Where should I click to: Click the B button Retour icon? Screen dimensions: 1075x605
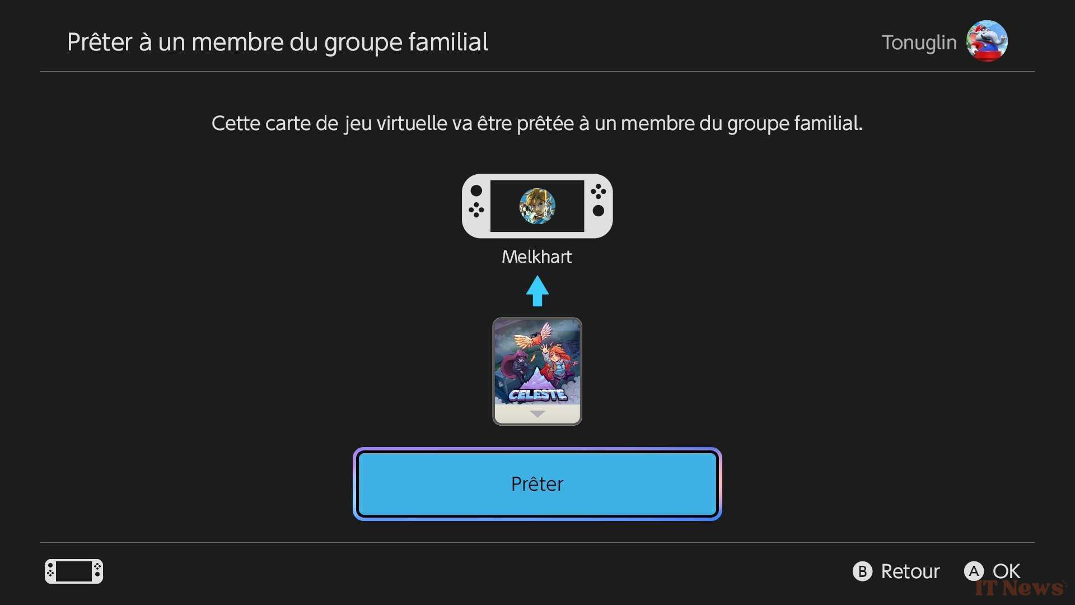(862, 571)
